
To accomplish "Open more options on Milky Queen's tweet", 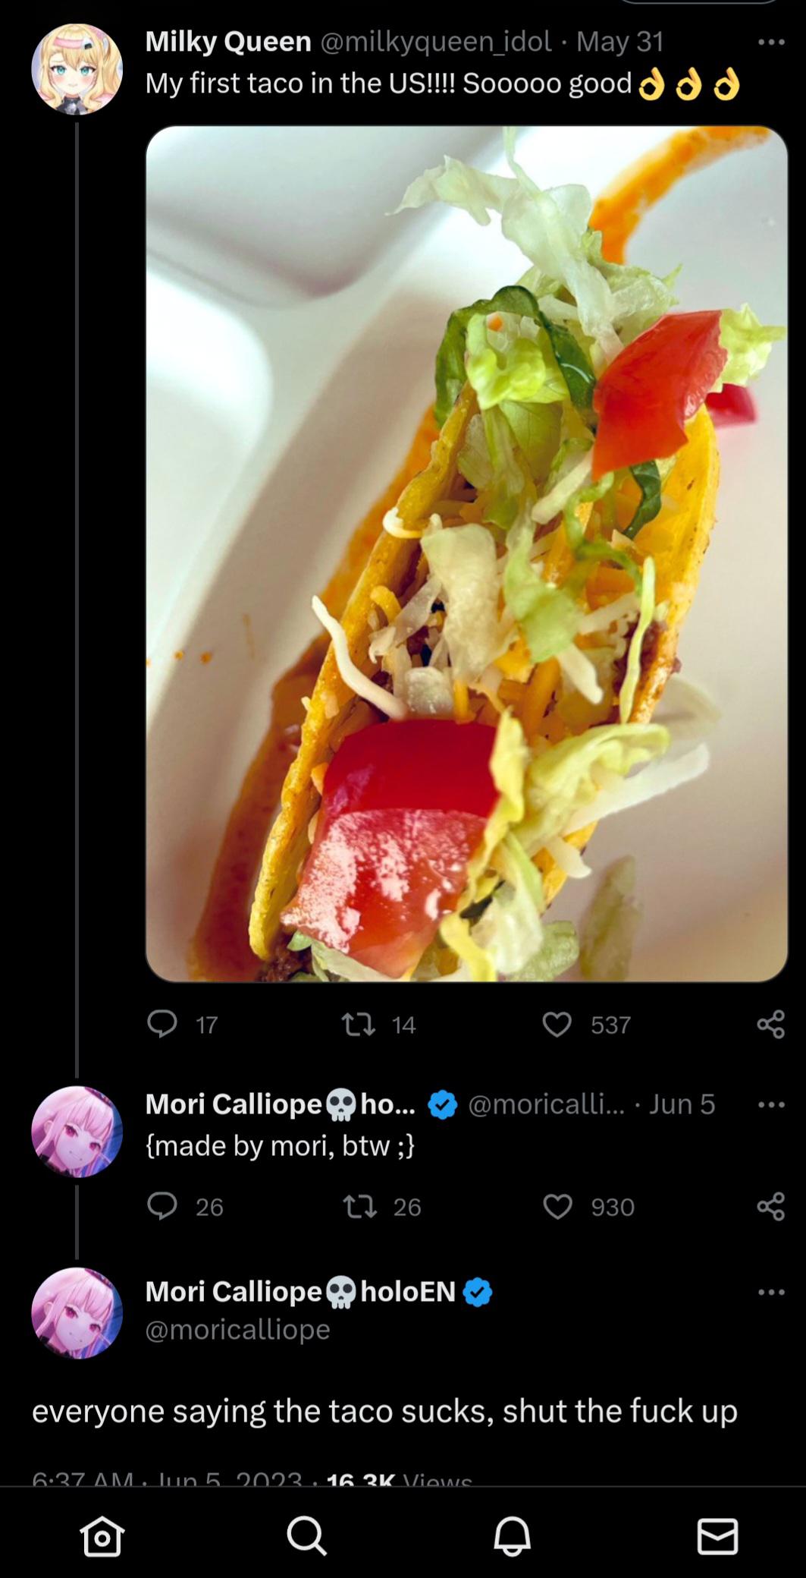I will (771, 42).
